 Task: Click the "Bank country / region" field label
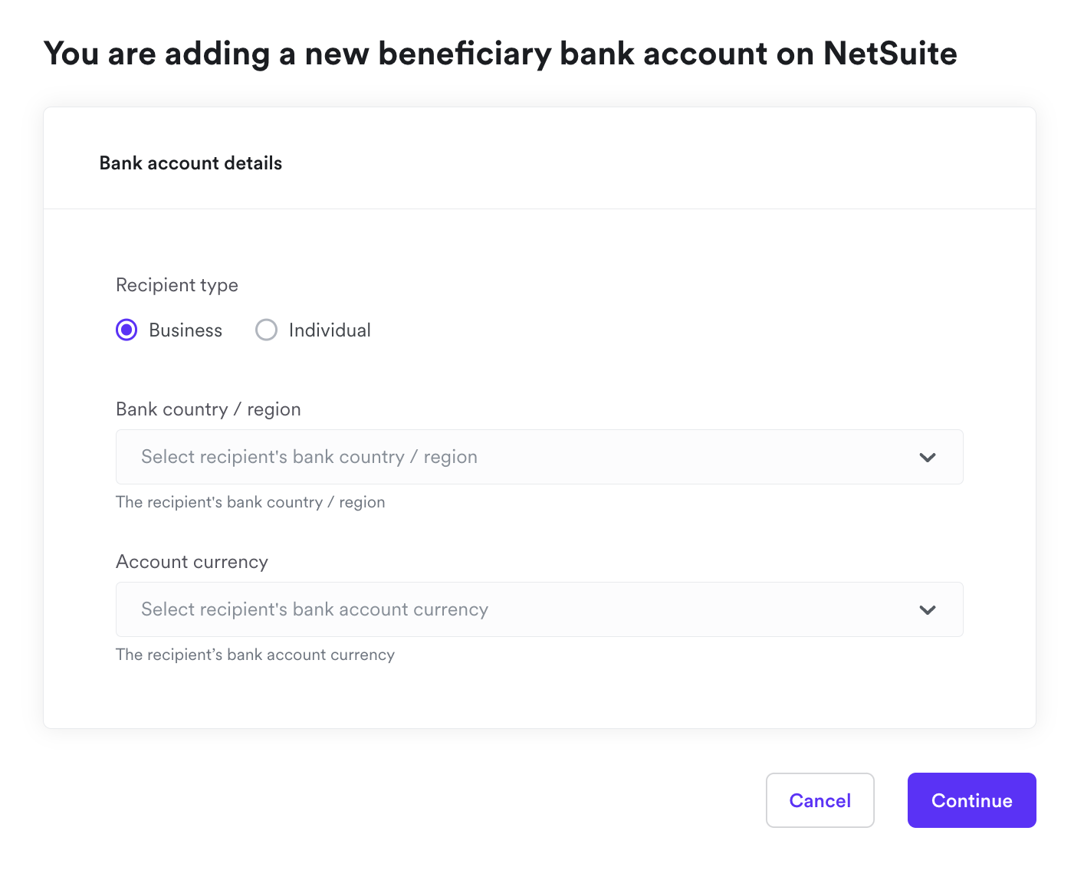pos(209,409)
